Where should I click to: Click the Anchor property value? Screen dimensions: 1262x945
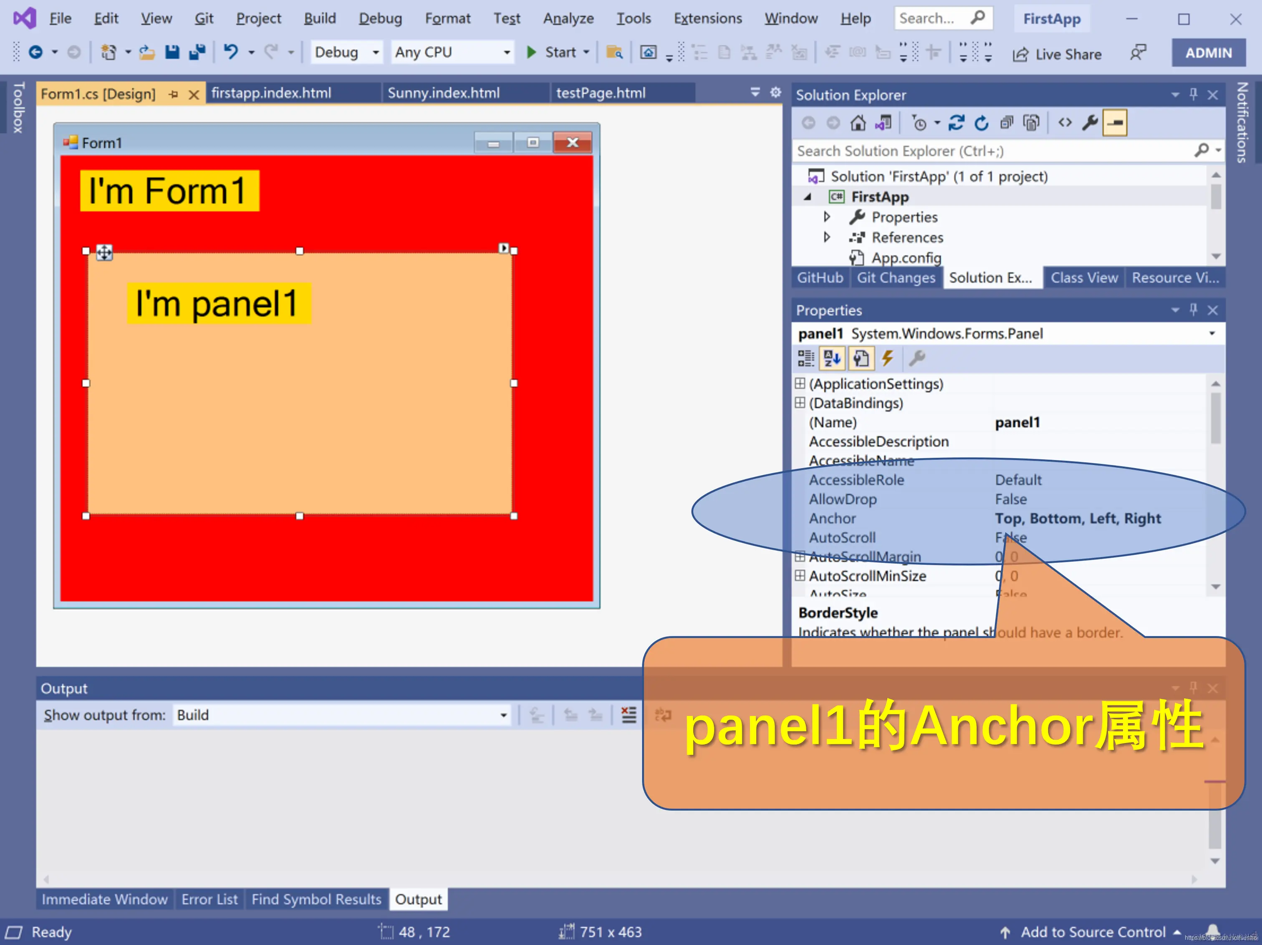[1077, 518]
